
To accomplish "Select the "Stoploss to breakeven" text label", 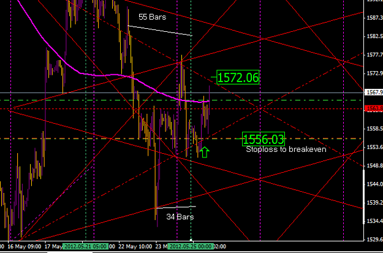I will (x=286, y=149).
